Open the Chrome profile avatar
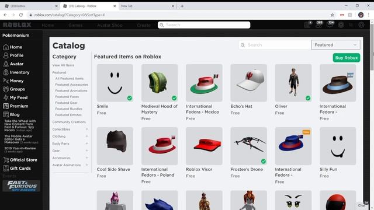 coord(361,15)
